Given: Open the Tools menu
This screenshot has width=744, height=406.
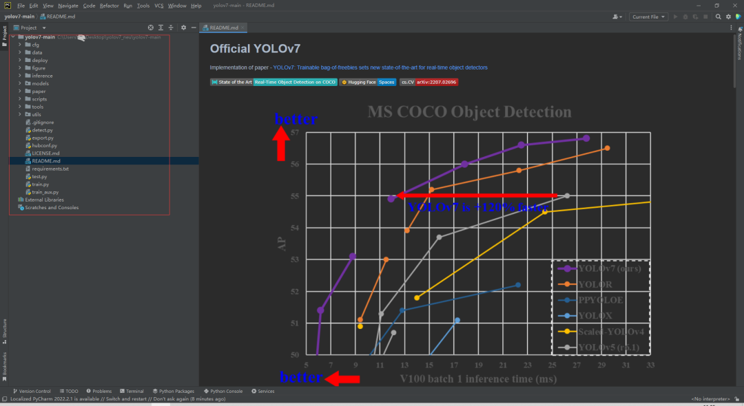Looking at the screenshot, I should click(x=143, y=6).
